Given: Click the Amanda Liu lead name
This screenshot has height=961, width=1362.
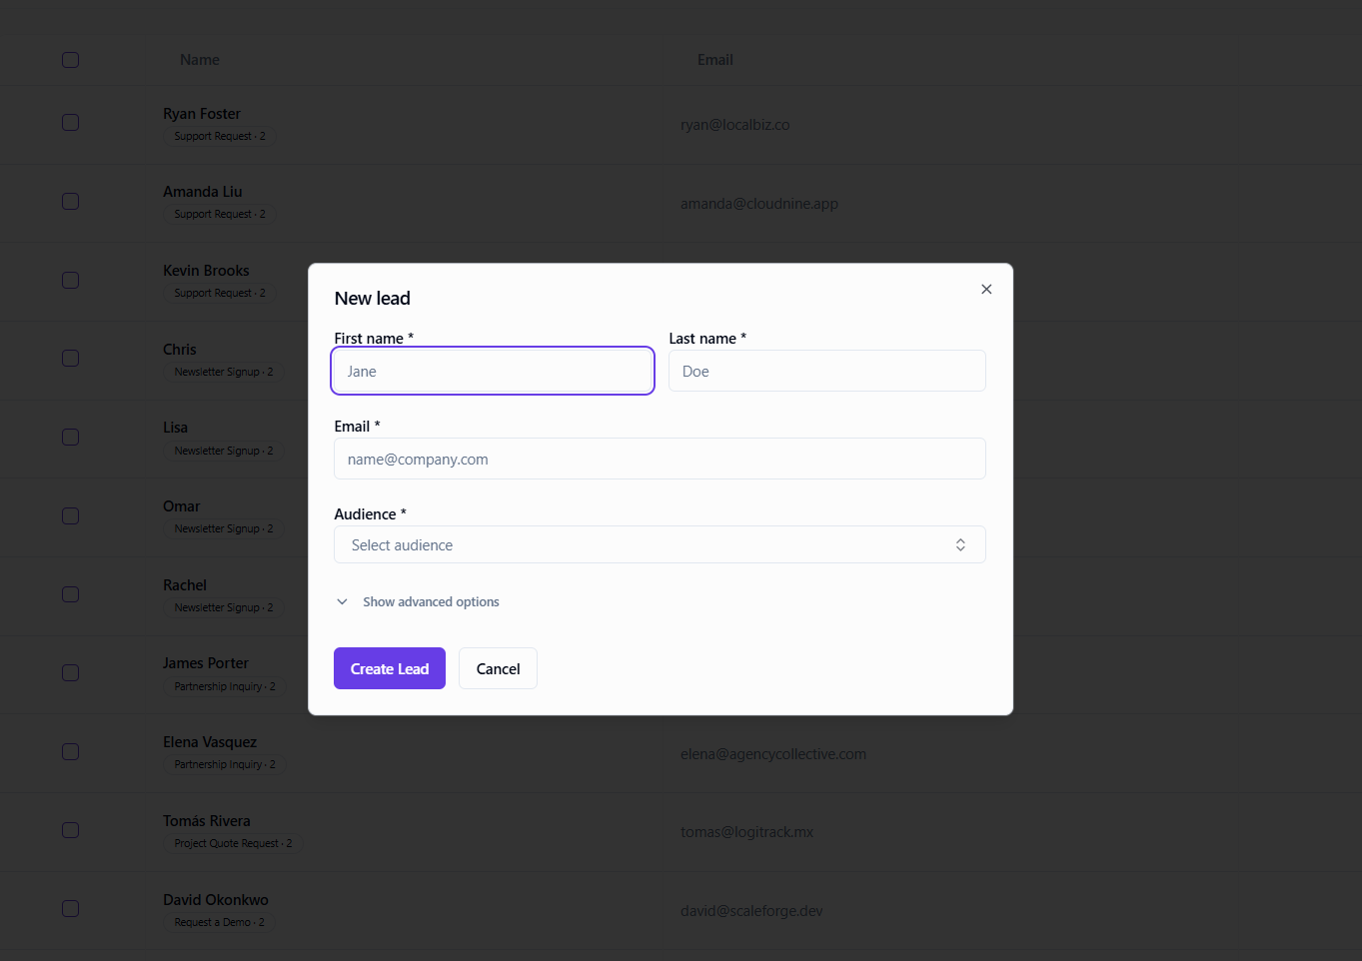Looking at the screenshot, I should coord(203,192).
